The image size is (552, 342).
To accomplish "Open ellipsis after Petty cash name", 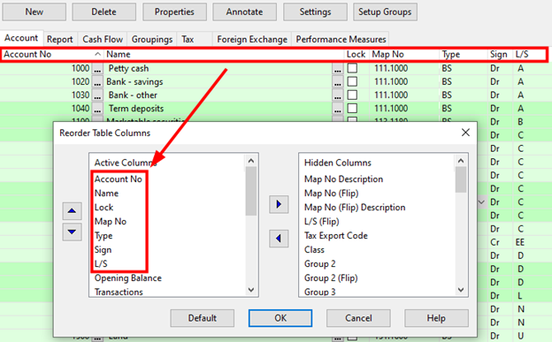I will click(338, 68).
